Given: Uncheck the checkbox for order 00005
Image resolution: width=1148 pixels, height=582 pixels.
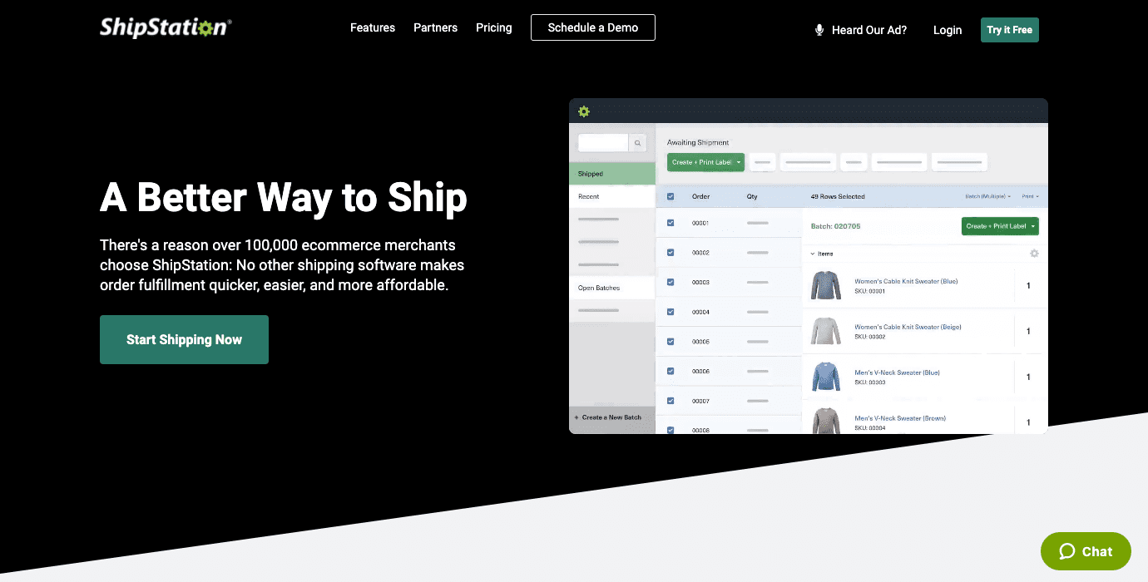Looking at the screenshot, I should click(x=670, y=341).
